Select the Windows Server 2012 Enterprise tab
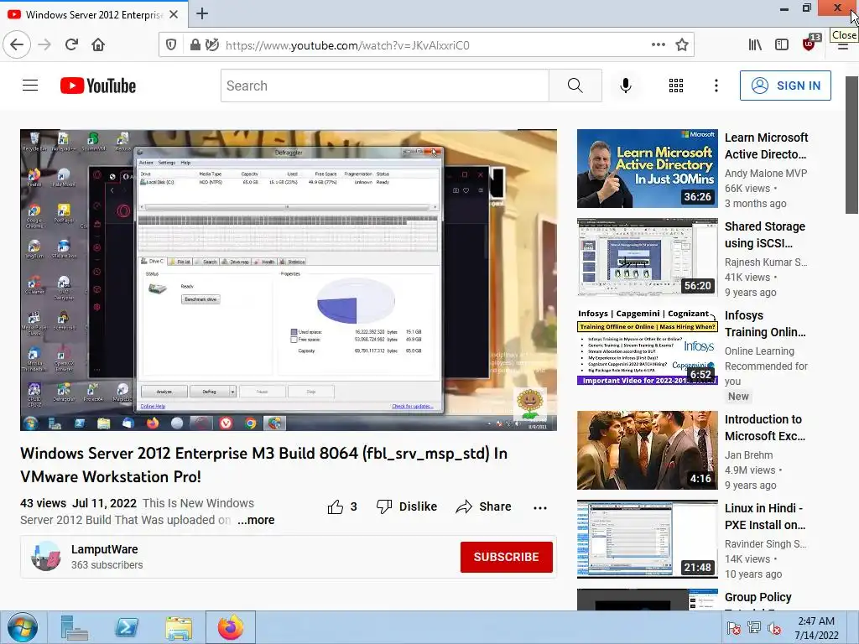The height and width of the screenshot is (644, 859). pyautogui.click(x=94, y=14)
